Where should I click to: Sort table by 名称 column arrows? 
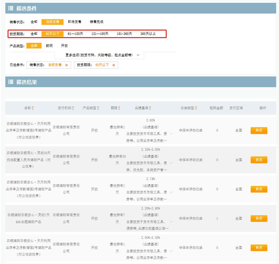(x=33, y=108)
